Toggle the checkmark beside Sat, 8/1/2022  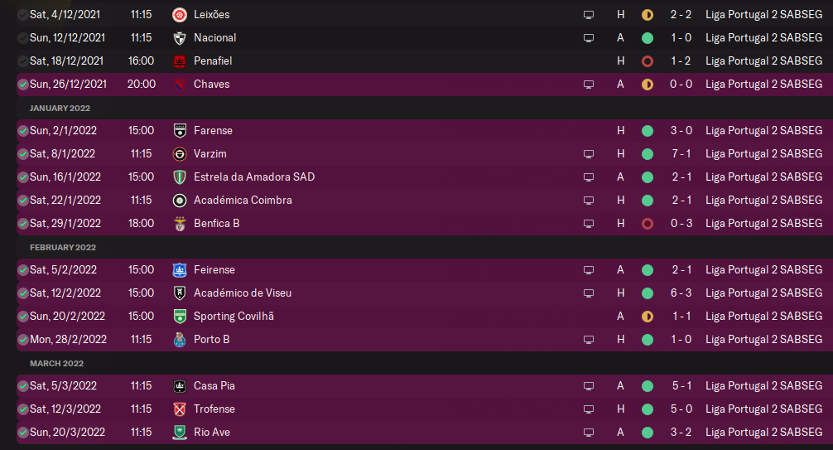(22, 154)
